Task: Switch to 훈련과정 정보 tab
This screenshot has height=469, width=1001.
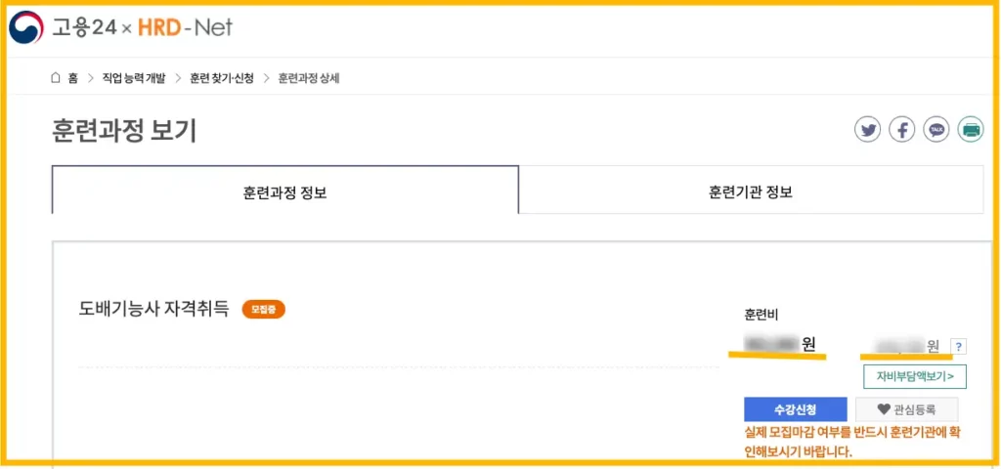Action: pos(284,191)
